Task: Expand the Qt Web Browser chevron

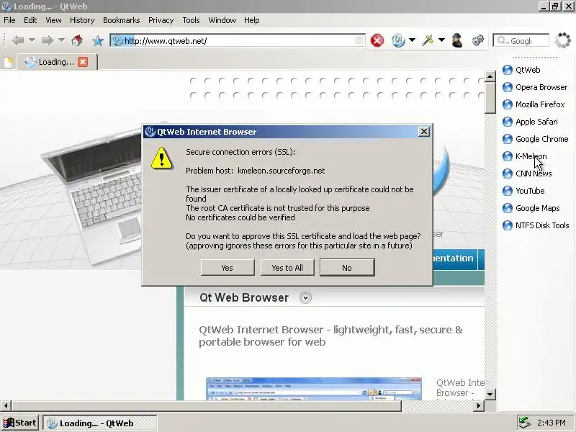Action: (x=305, y=297)
